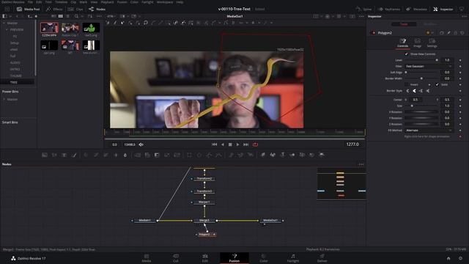
Task: Mute viewer audio
Action: coord(141,144)
